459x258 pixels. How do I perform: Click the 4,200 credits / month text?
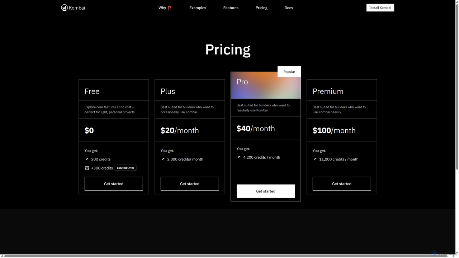click(x=262, y=157)
